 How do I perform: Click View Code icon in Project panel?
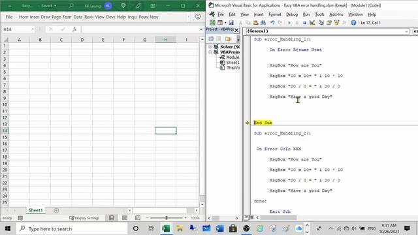[211, 39]
